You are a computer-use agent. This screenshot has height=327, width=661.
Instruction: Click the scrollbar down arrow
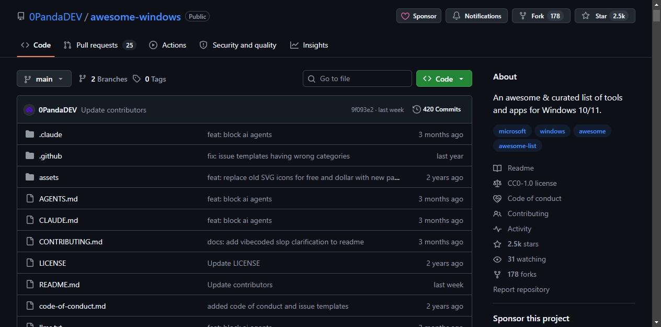tap(656, 322)
